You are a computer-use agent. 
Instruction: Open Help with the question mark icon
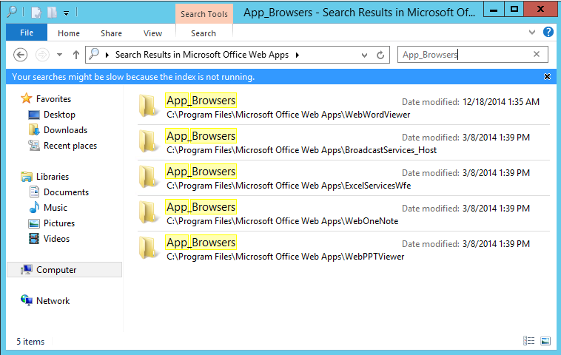tap(548, 33)
